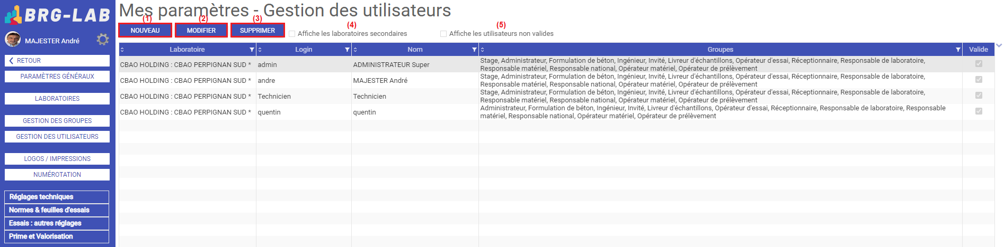Image resolution: width=1004 pixels, height=247 pixels.
Task: Click the quentin name cell
Action: click(415, 112)
